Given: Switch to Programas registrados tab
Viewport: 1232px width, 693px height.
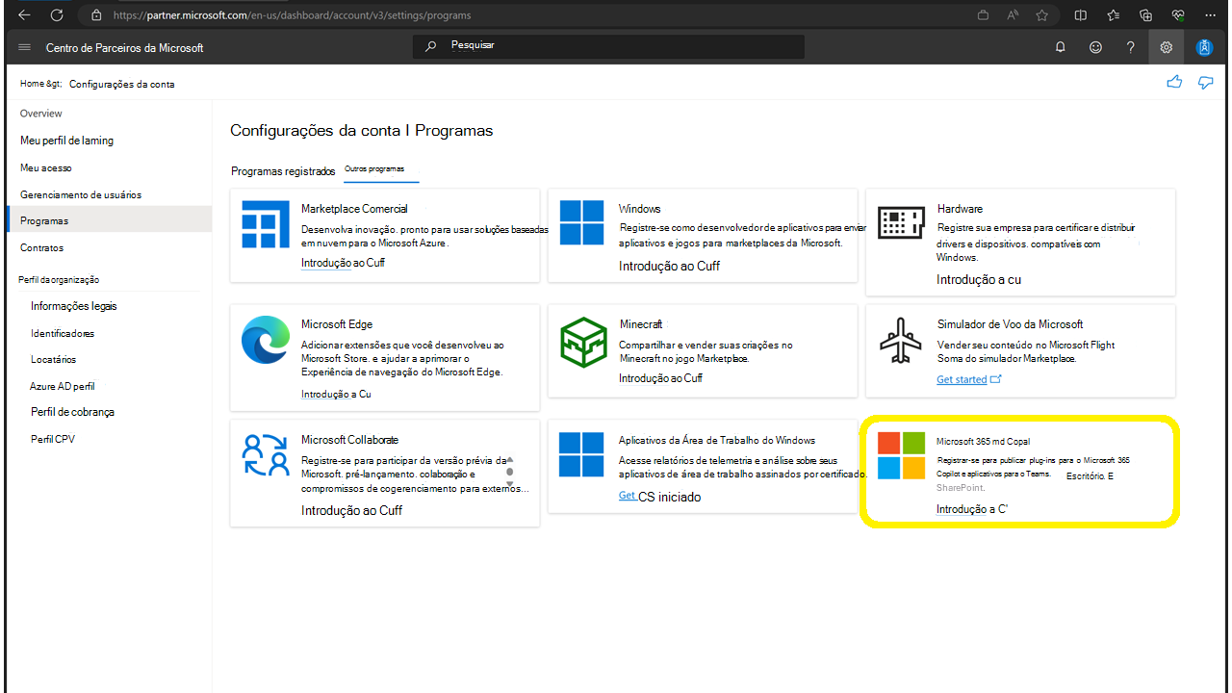Looking at the screenshot, I should pyautogui.click(x=283, y=171).
